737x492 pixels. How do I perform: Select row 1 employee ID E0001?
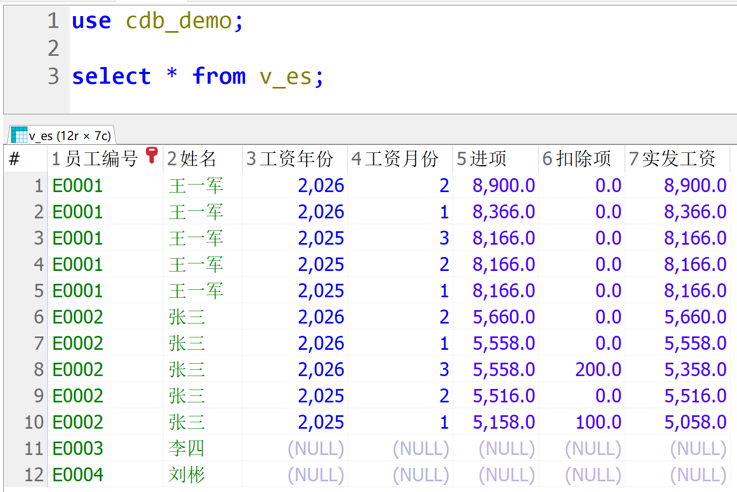tap(78, 186)
